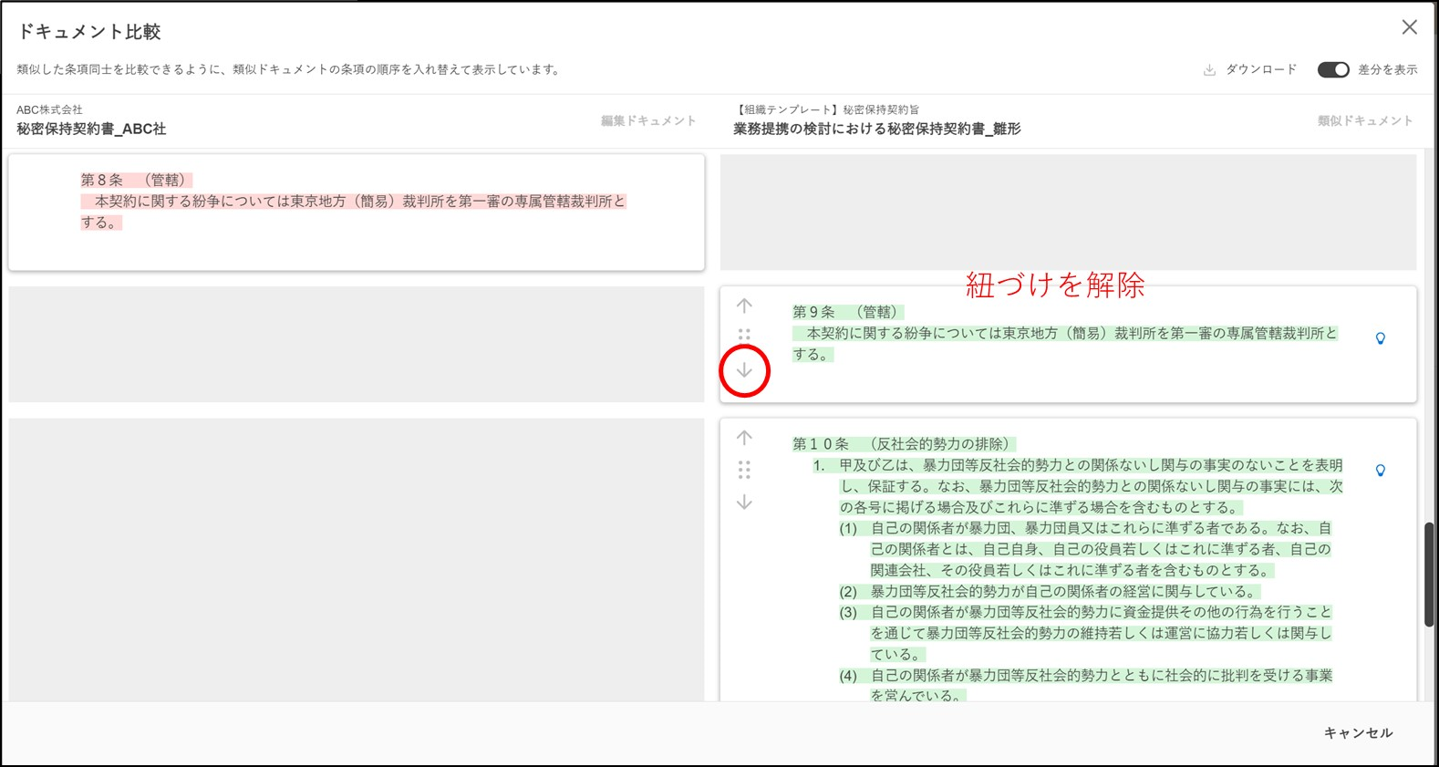Grab the drag handle on Article 10 clause
The image size is (1439, 767).
pos(744,470)
